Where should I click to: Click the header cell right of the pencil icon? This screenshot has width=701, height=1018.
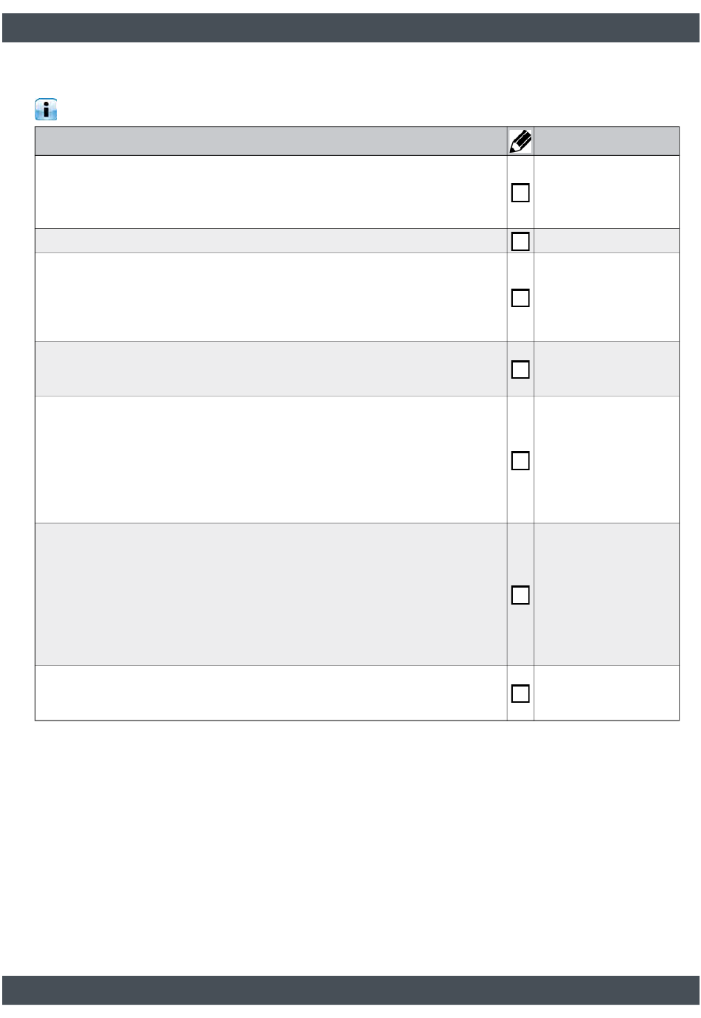click(606, 141)
